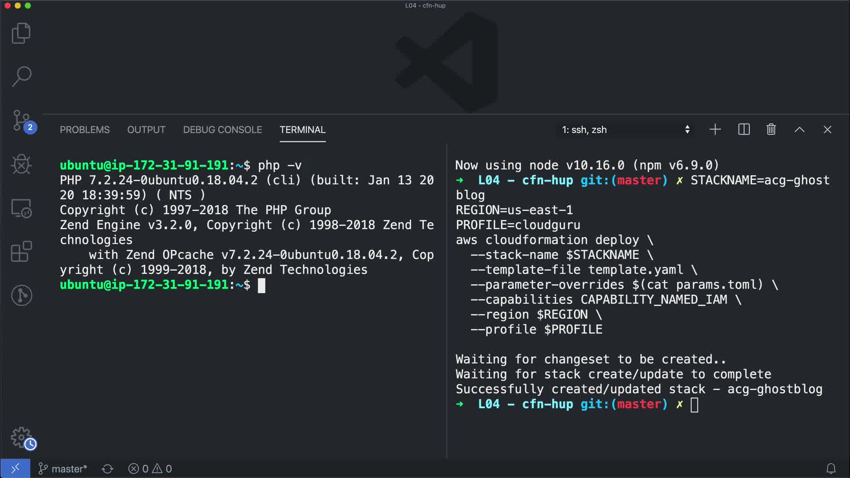This screenshot has width=850, height=478.
Task: Open the remote window indicator in status bar
Action: (x=15, y=468)
